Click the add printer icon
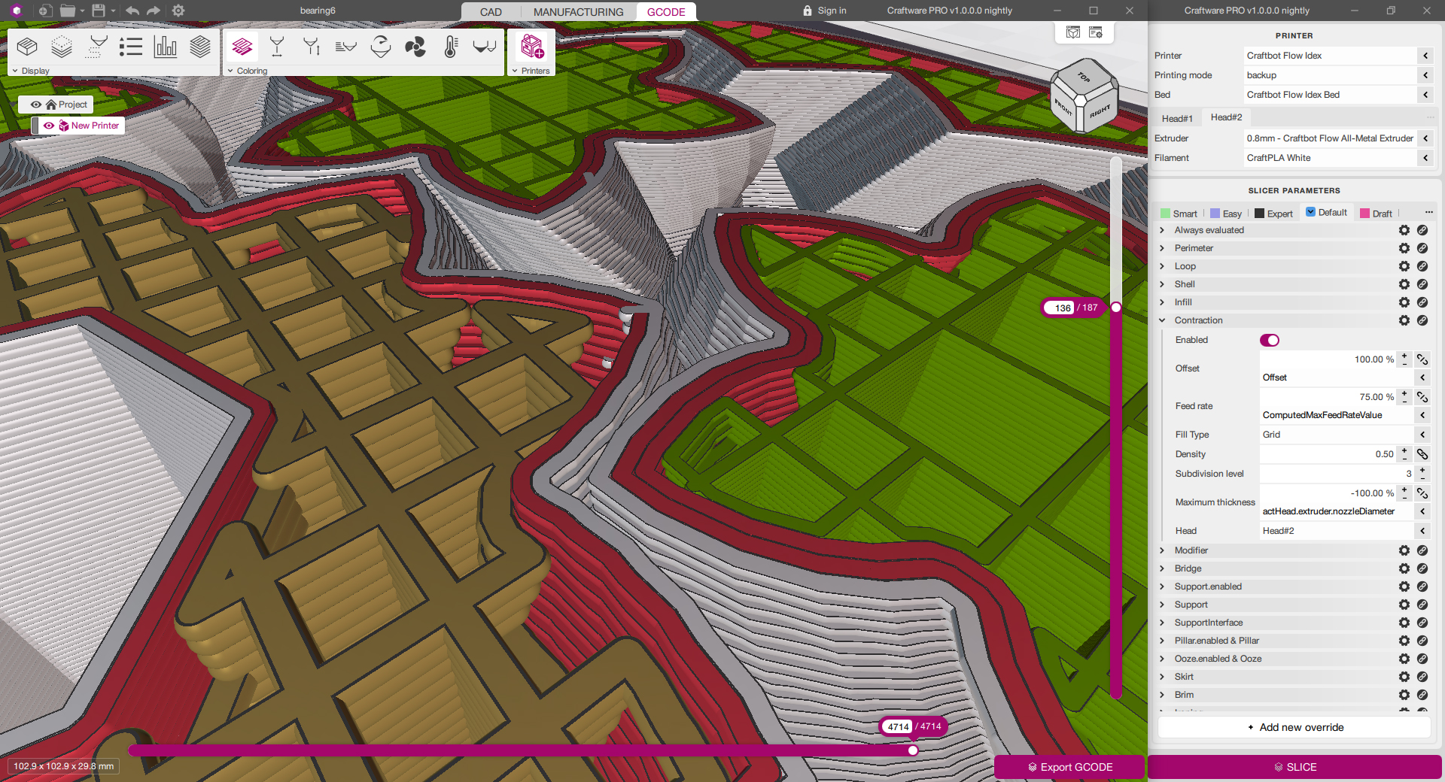 [x=532, y=47]
